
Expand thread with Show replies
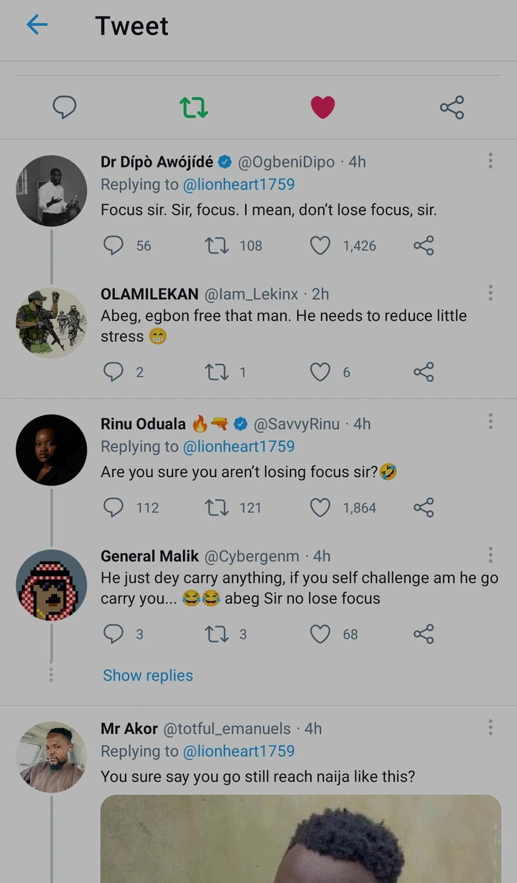pos(148,675)
